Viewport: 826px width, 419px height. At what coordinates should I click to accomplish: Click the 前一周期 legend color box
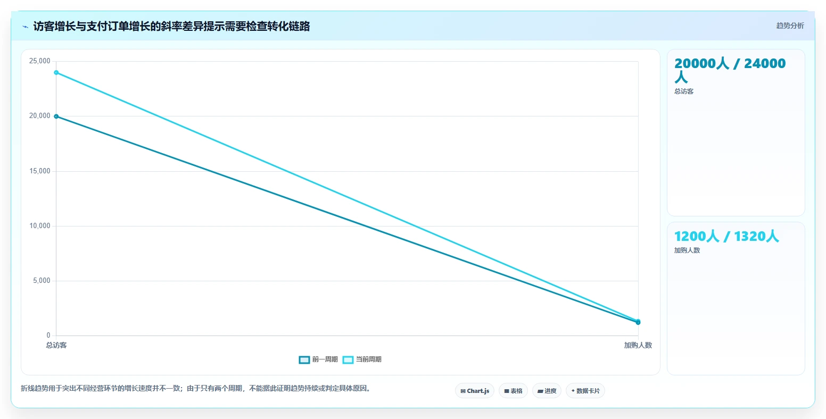tap(304, 360)
